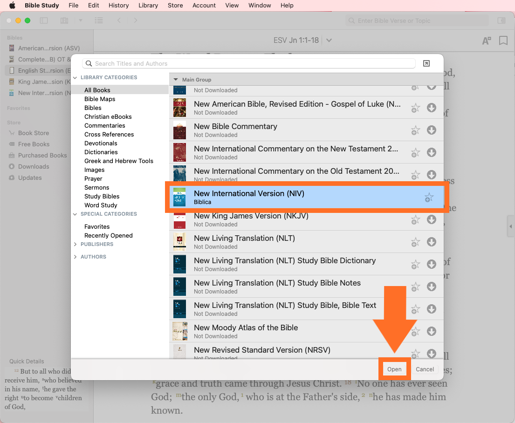Download NLT Study Bible Notes
The height and width of the screenshot is (423, 515).
[x=431, y=287]
